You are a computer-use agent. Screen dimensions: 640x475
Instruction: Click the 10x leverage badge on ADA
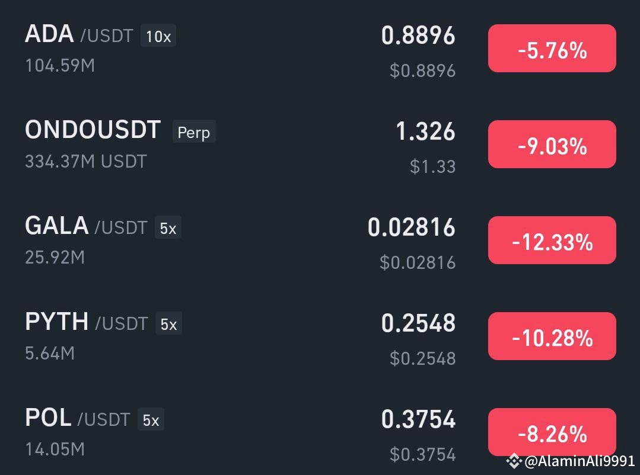[x=158, y=36]
